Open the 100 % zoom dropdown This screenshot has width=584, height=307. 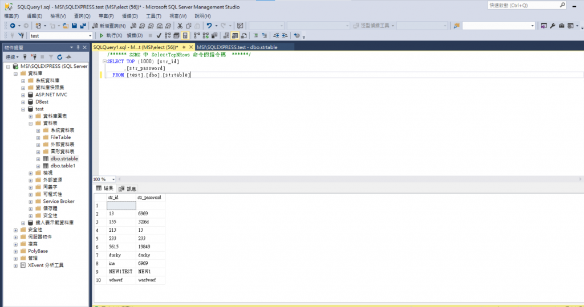coord(113,179)
